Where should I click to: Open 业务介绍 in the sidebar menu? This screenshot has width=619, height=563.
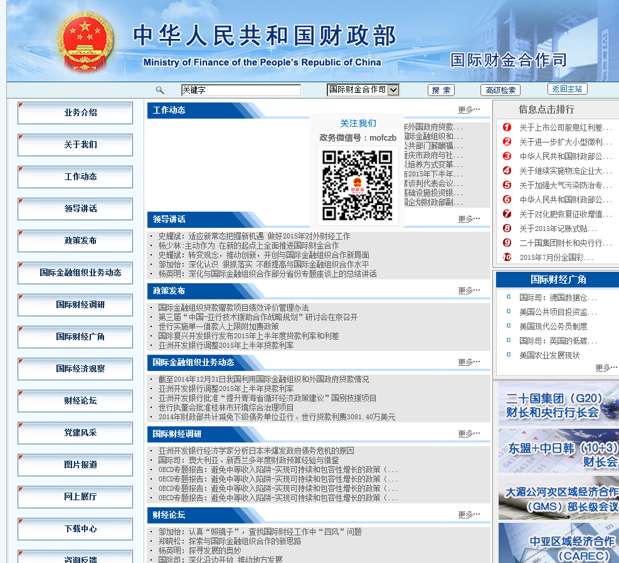coord(75,113)
